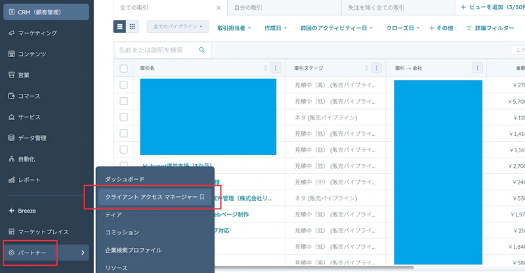Click 取引名 column header
This screenshot has height=273, width=525.
click(x=147, y=68)
